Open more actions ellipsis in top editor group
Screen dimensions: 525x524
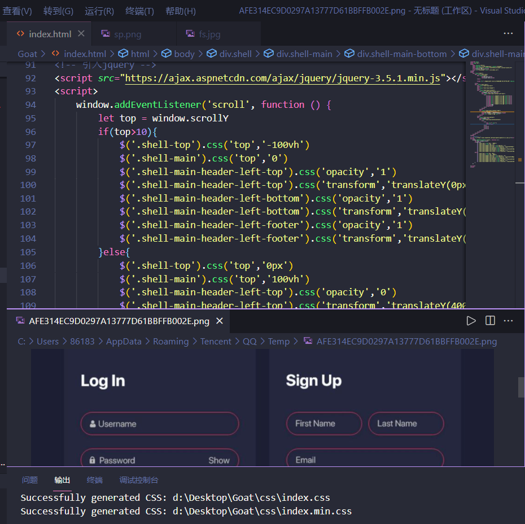coord(508,34)
